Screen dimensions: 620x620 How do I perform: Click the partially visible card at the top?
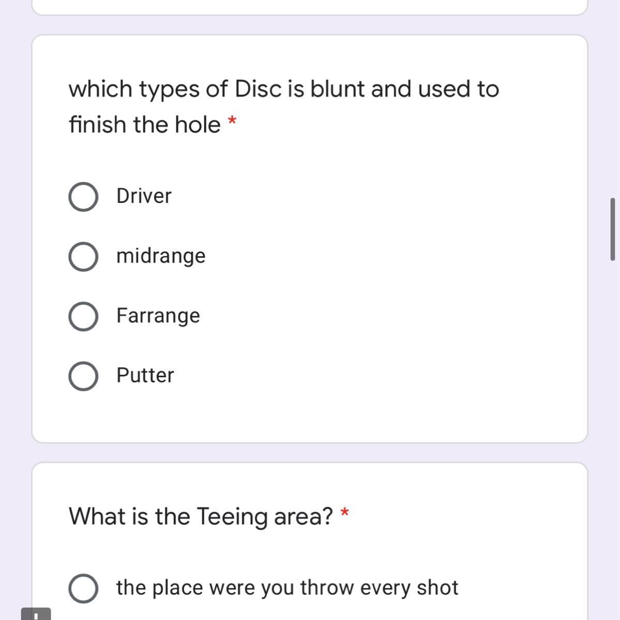(310, 6)
